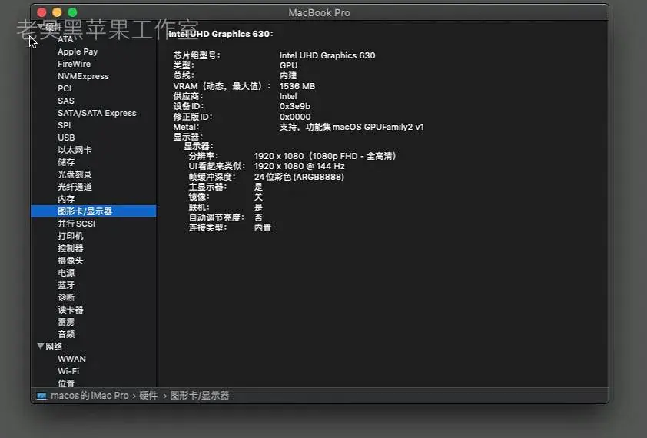Open 并行 SCSI in the sidebar
Viewport: 647px width, 438px height.
[76, 224]
